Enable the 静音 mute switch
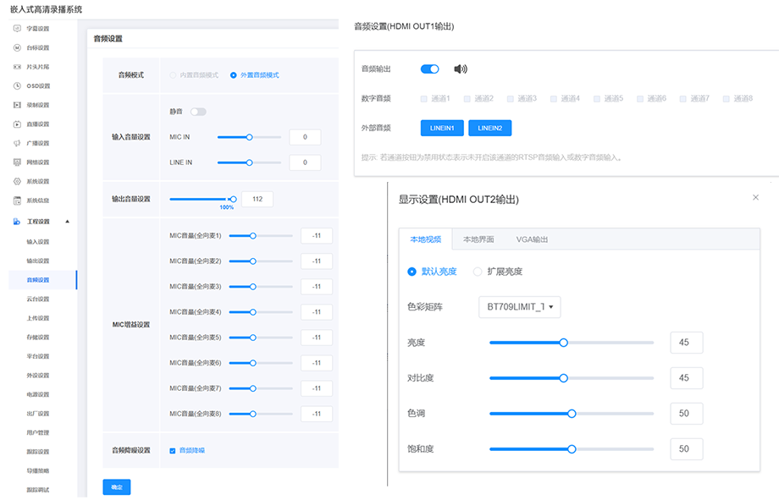This screenshot has width=779, height=500. pyautogui.click(x=198, y=112)
